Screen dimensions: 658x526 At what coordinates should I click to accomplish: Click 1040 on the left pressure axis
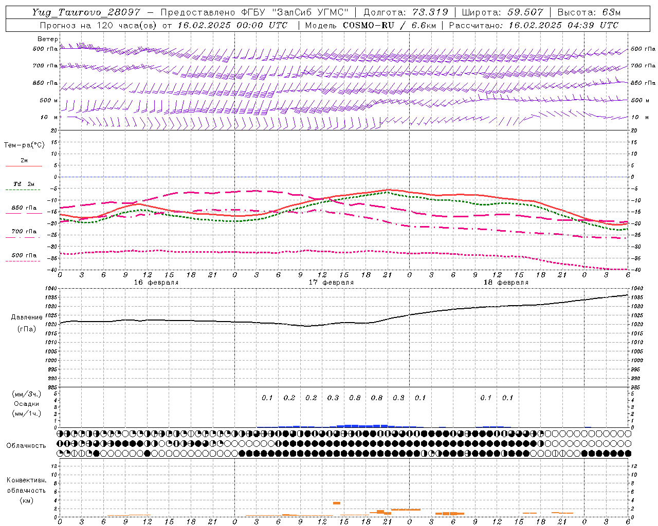coord(51,289)
